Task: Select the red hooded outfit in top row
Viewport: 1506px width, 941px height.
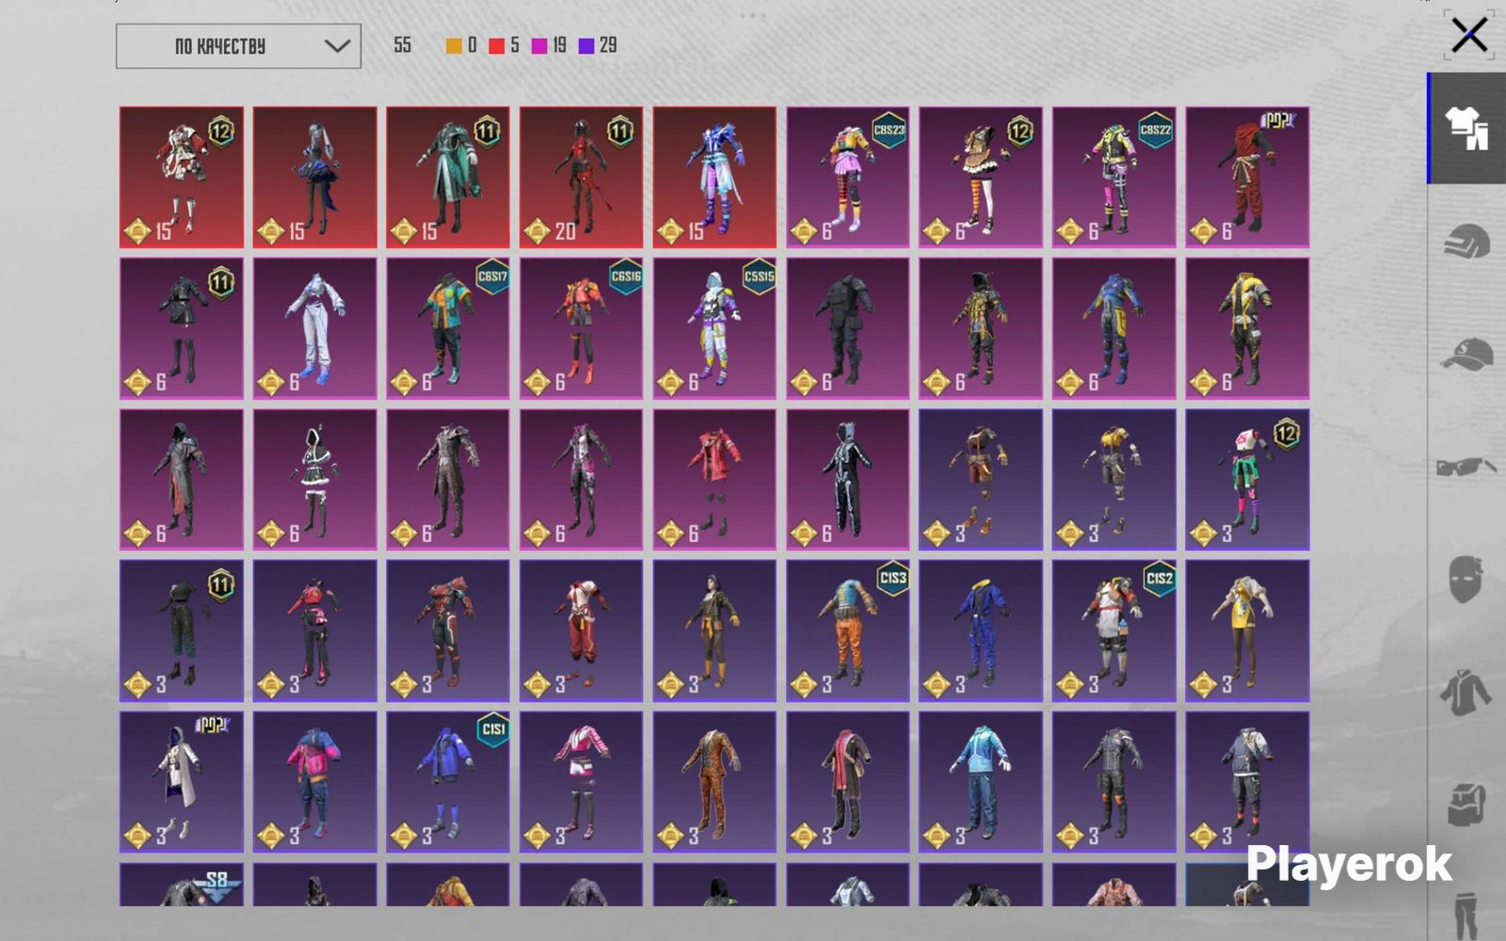Action: (1247, 178)
